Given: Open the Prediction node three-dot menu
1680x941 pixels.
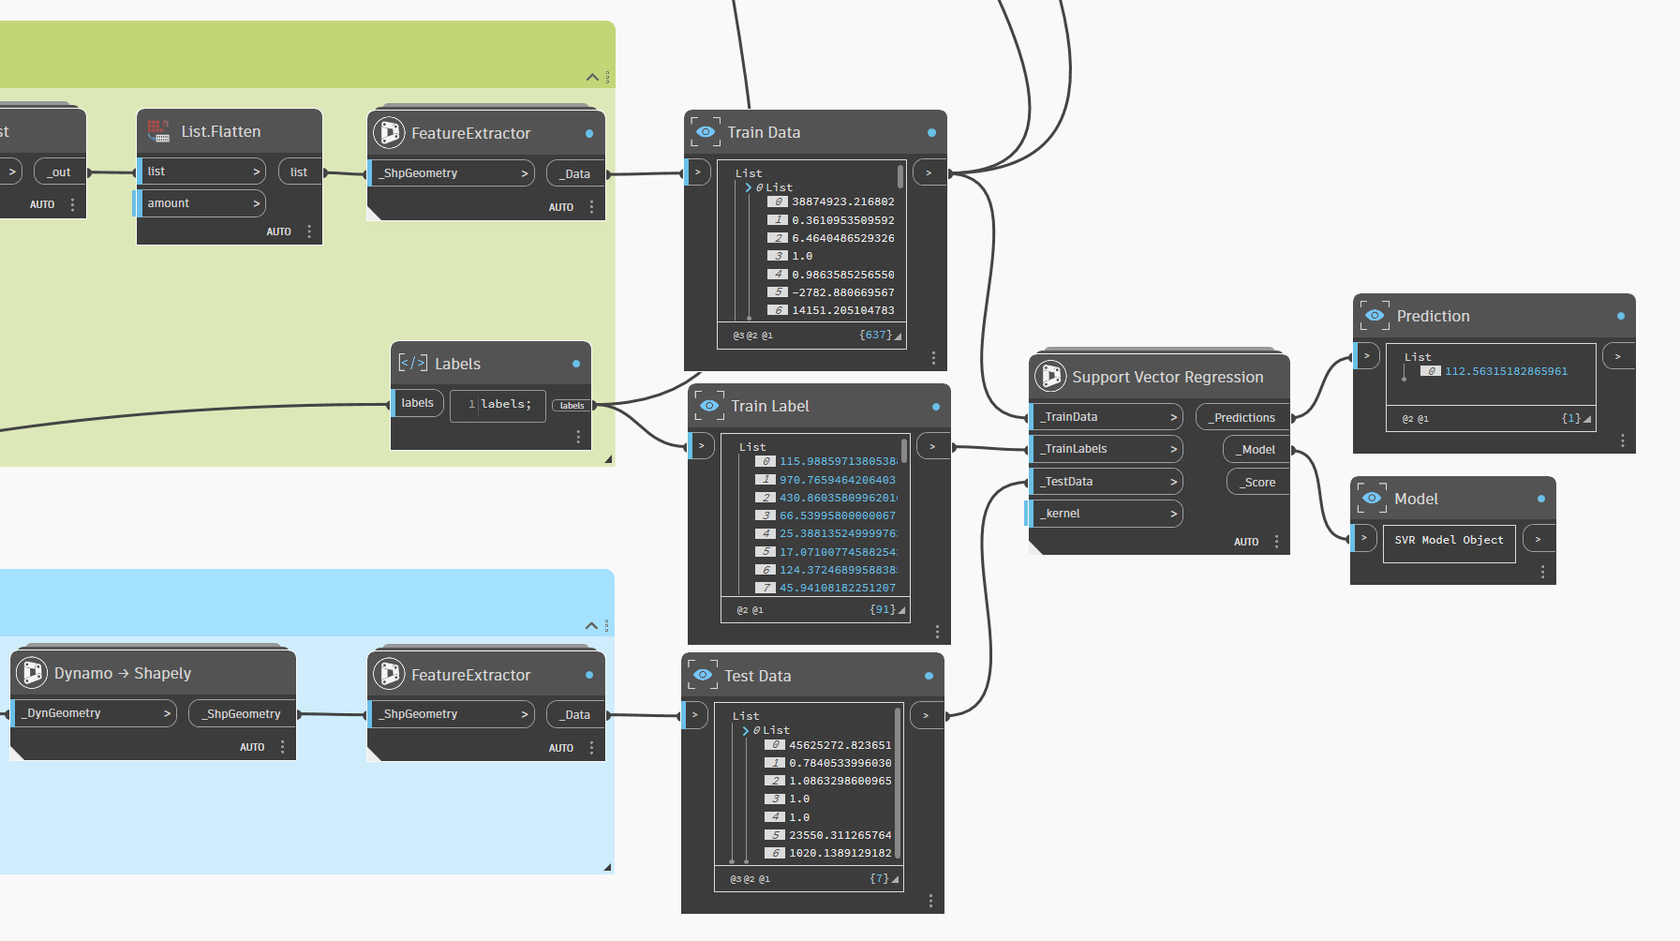Looking at the screenshot, I should (x=1623, y=441).
